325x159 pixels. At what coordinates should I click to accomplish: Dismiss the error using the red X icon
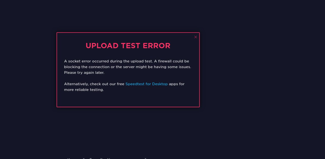[x=196, y=37]
